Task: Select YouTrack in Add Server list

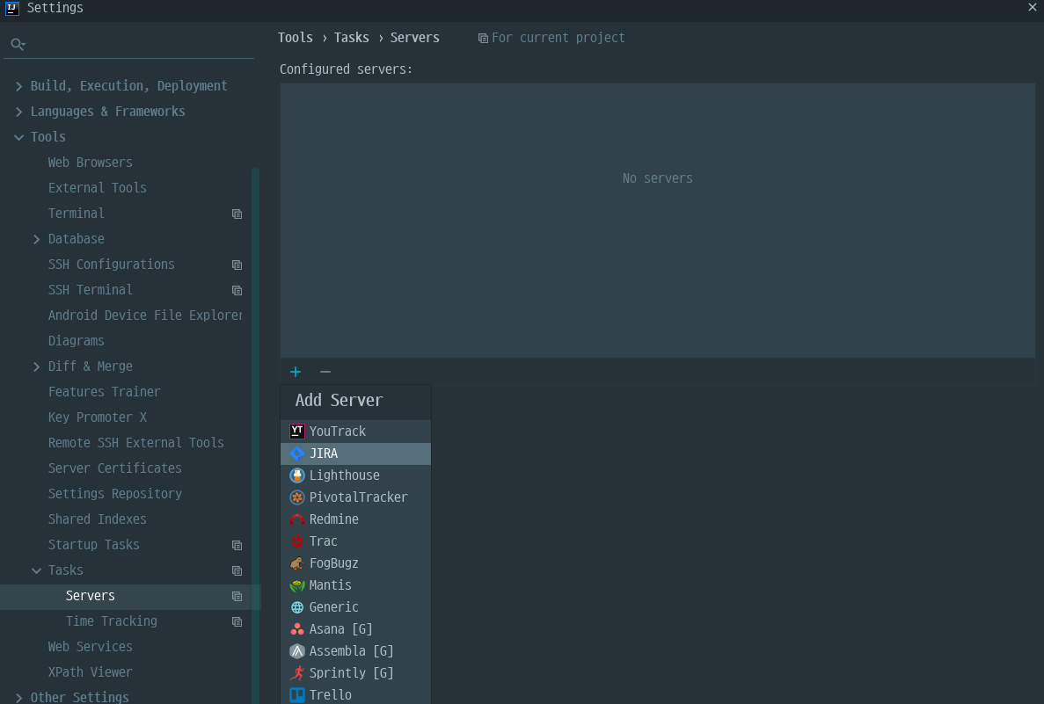Action: [355, 432]
